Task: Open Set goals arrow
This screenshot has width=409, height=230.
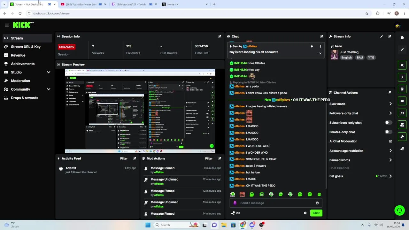Action: tap(390, 176)
